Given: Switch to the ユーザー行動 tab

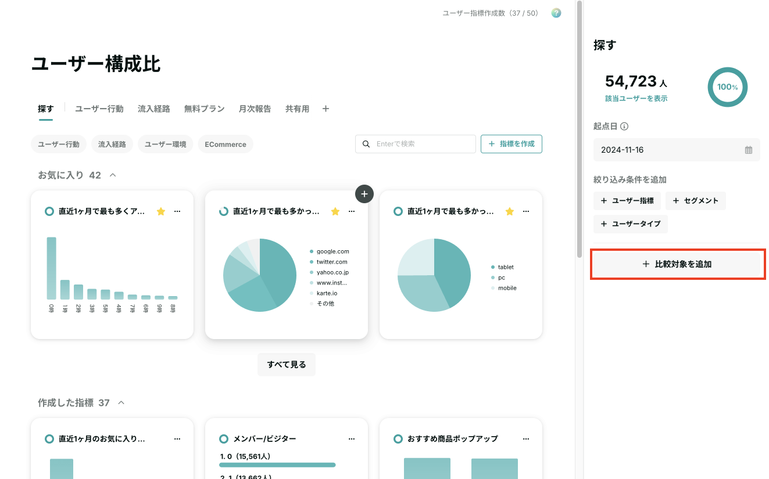Looking at the screenshot, I should click(99, 109).
